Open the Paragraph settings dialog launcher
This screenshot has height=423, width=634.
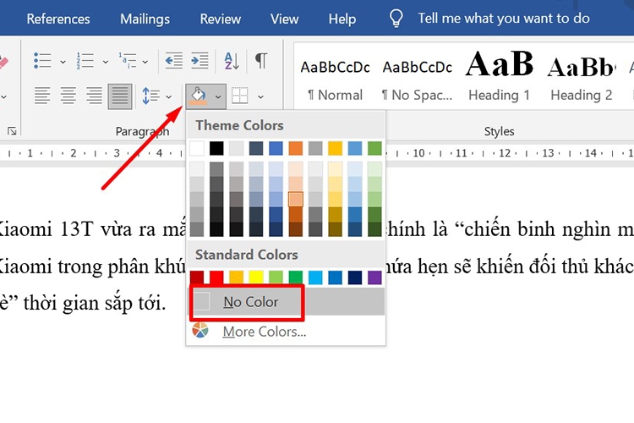[x=12, y=131]
